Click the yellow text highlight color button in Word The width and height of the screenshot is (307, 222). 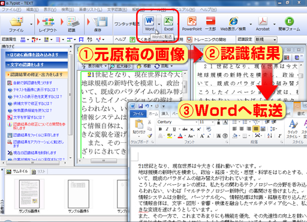(x=170, y=136)
